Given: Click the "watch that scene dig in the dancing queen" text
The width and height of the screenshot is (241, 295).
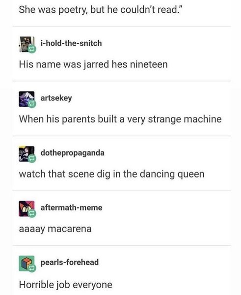Looking at the screenshot, I should pos(111,174).
